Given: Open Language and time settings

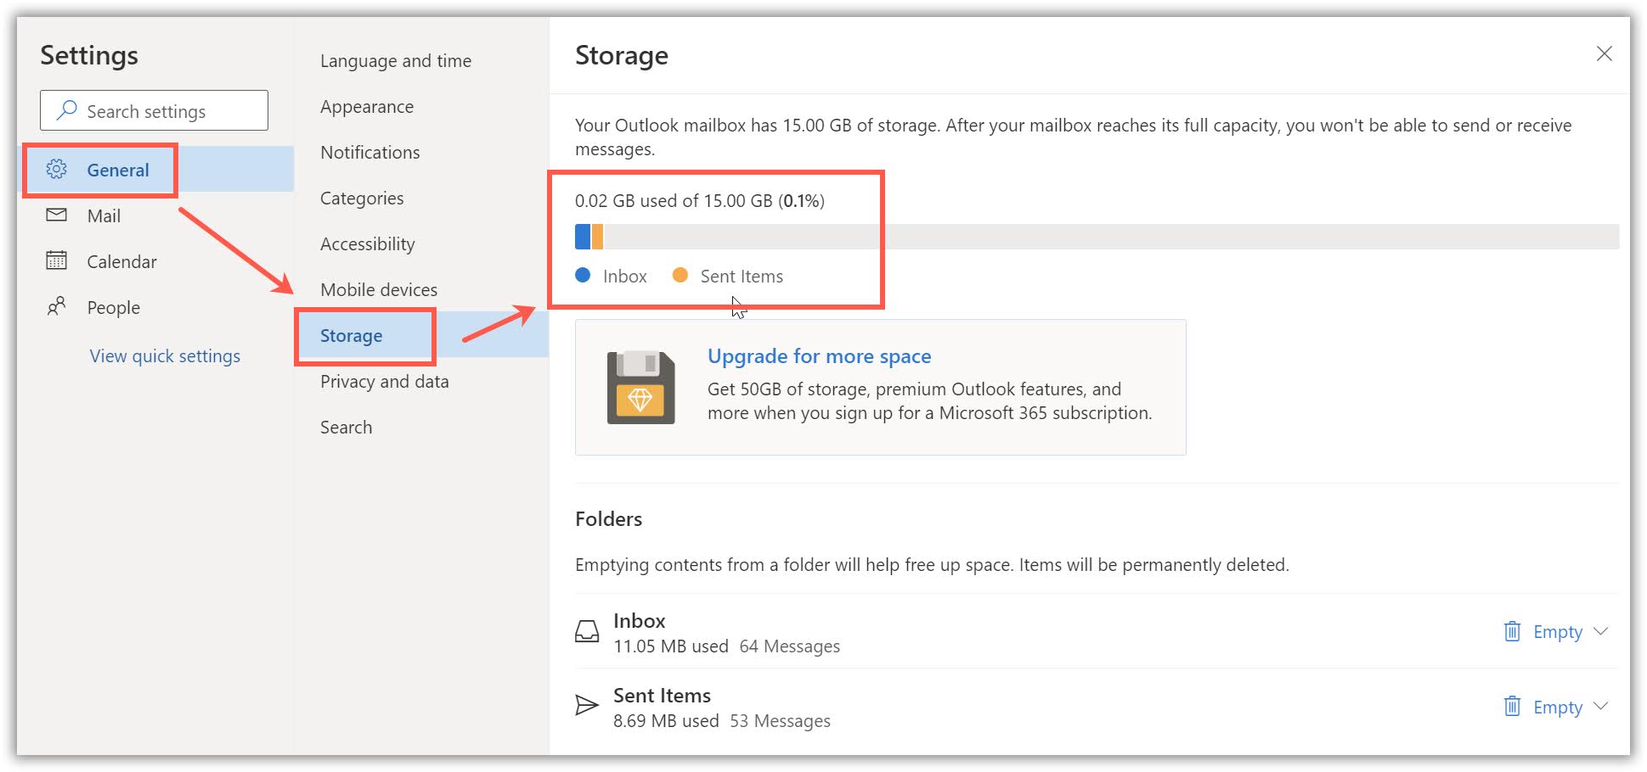Looking at the screenshot, I should pyautogui.click(x=396, y=61).
